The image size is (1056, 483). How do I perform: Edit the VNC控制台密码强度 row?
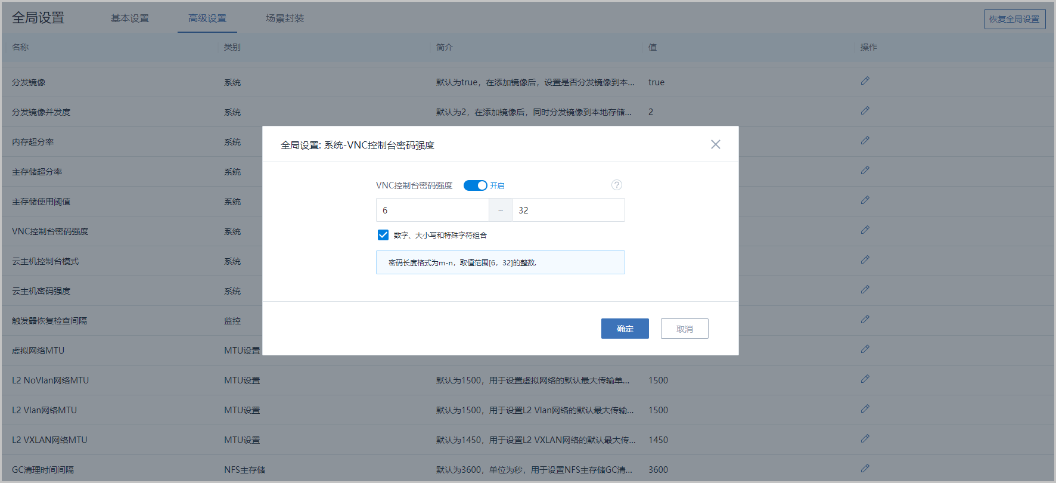(x=865, y=230)
